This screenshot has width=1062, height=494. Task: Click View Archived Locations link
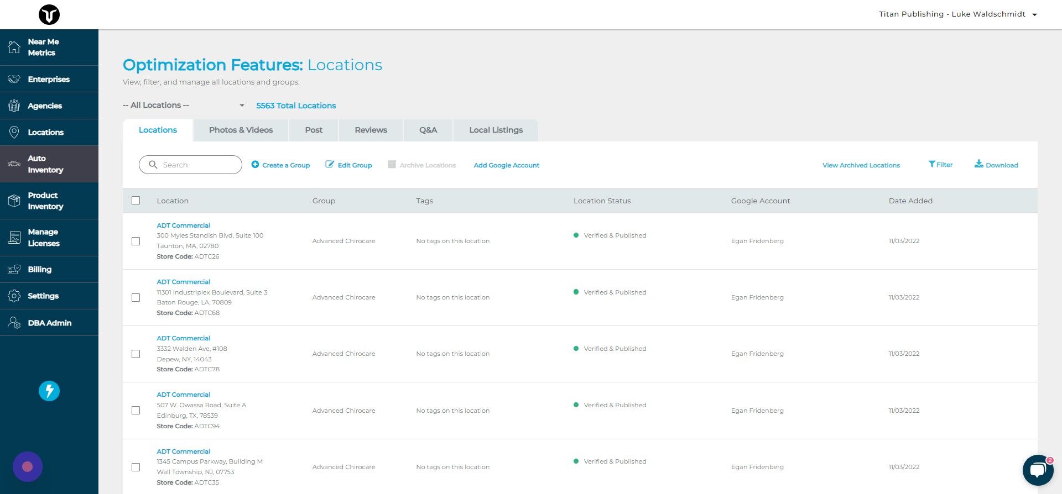point(861,165)
